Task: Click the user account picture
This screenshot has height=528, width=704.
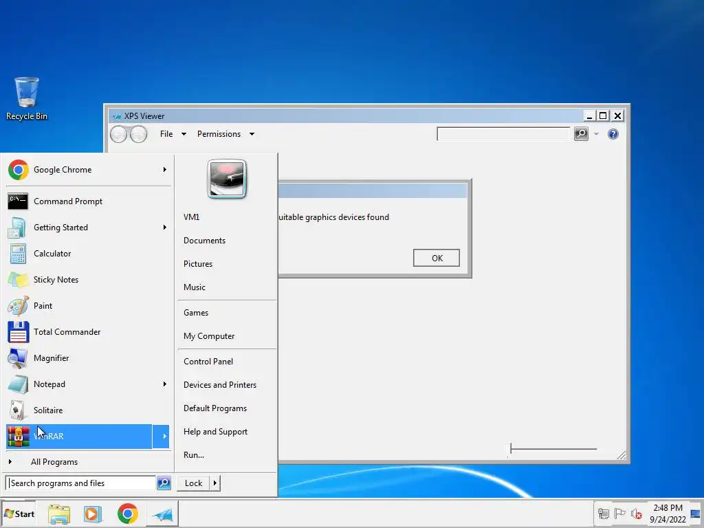Action: pyautogui.click(x=227, y=179)
